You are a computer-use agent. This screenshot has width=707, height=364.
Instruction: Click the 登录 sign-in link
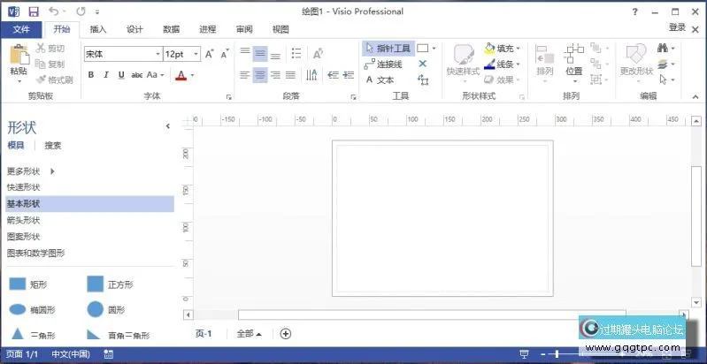[x=677, y=28]
